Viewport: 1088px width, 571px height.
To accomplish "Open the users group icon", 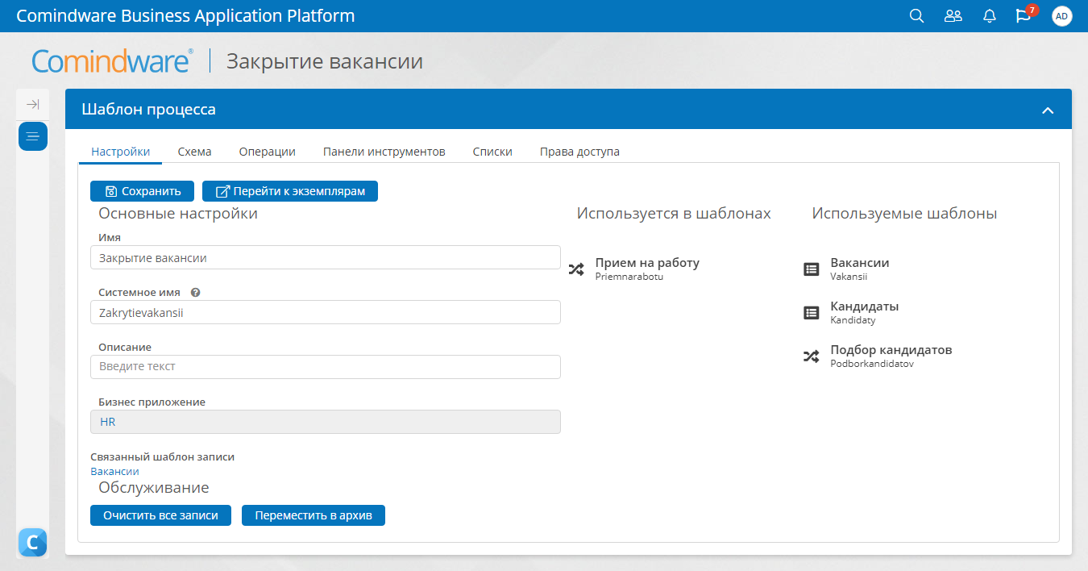I will point(953,16).
